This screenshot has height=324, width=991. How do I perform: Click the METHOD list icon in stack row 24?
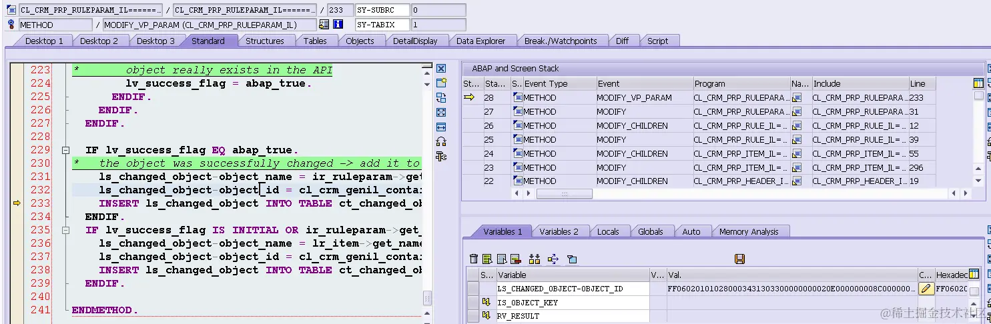point(518,153)
